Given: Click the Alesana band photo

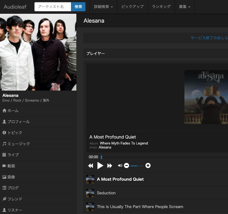Looking at the screenshot, I should click(38, 52).
